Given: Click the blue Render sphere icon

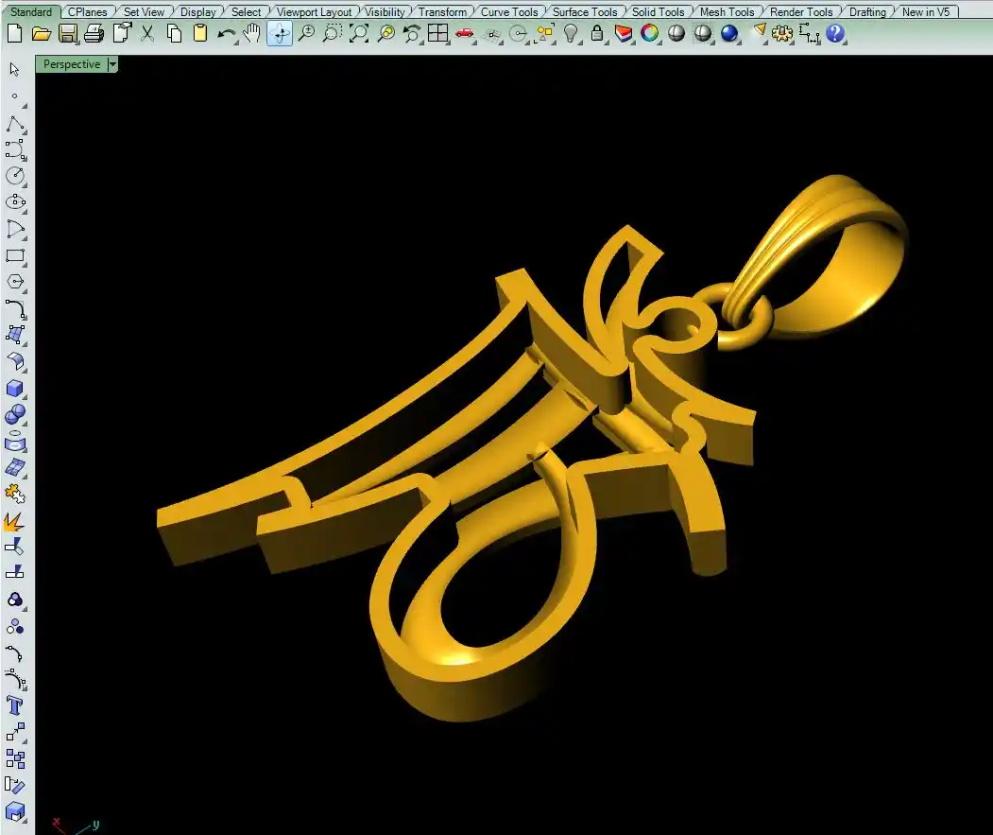Looking at the screenshot, I should (x=728, y=34).
